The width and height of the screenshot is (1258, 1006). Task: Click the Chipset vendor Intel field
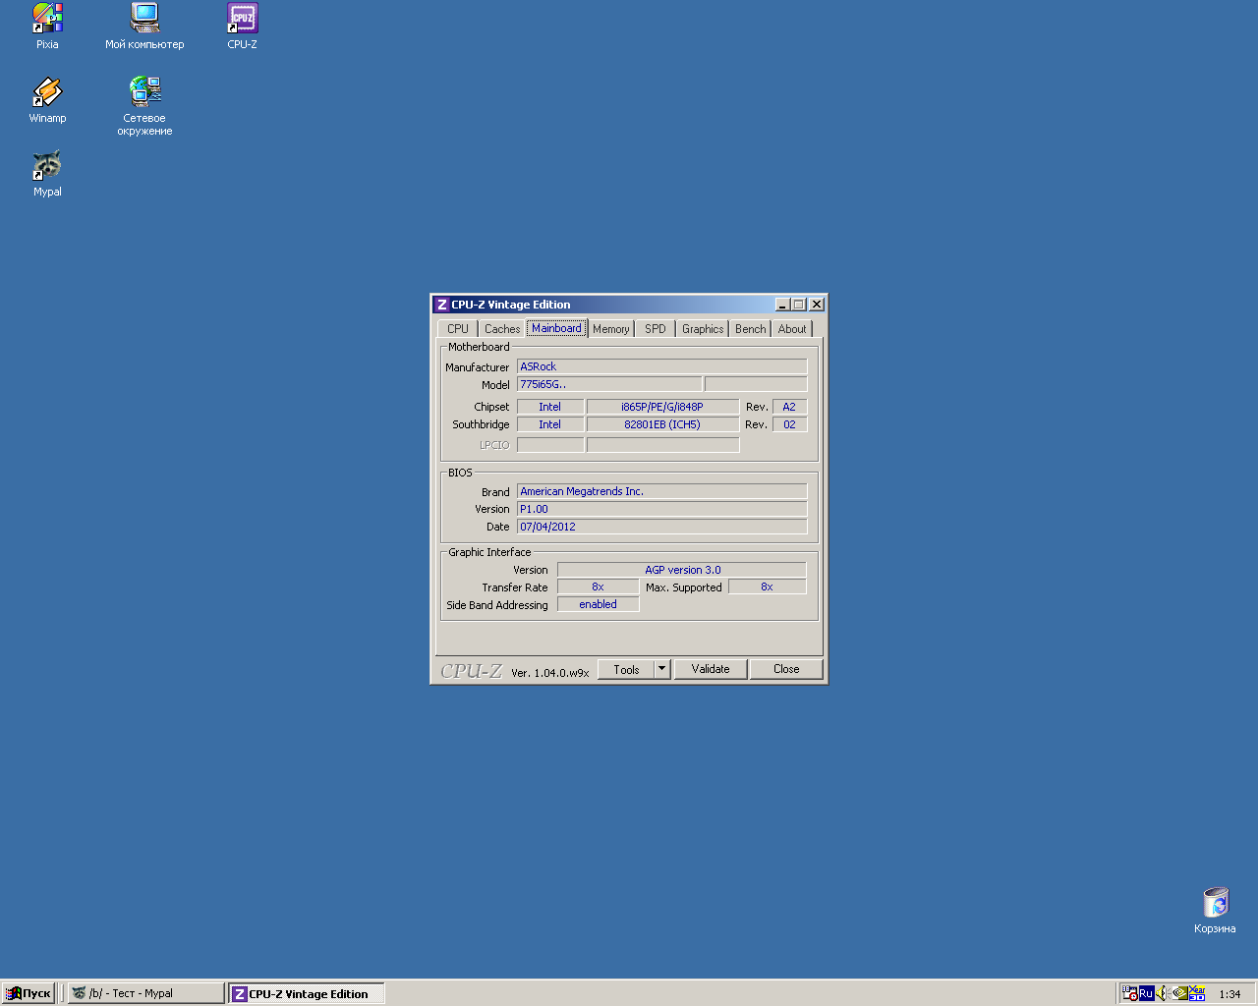point(550,407)
